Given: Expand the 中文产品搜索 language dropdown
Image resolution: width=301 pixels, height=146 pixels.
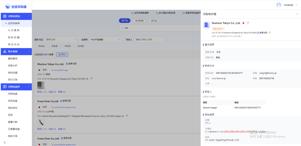Looking at the screenshot, I should (105, 39).
